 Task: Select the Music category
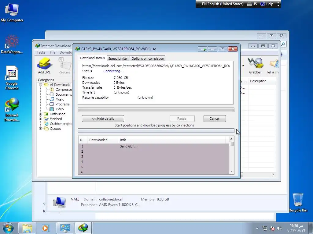click(x=60, y=99)
